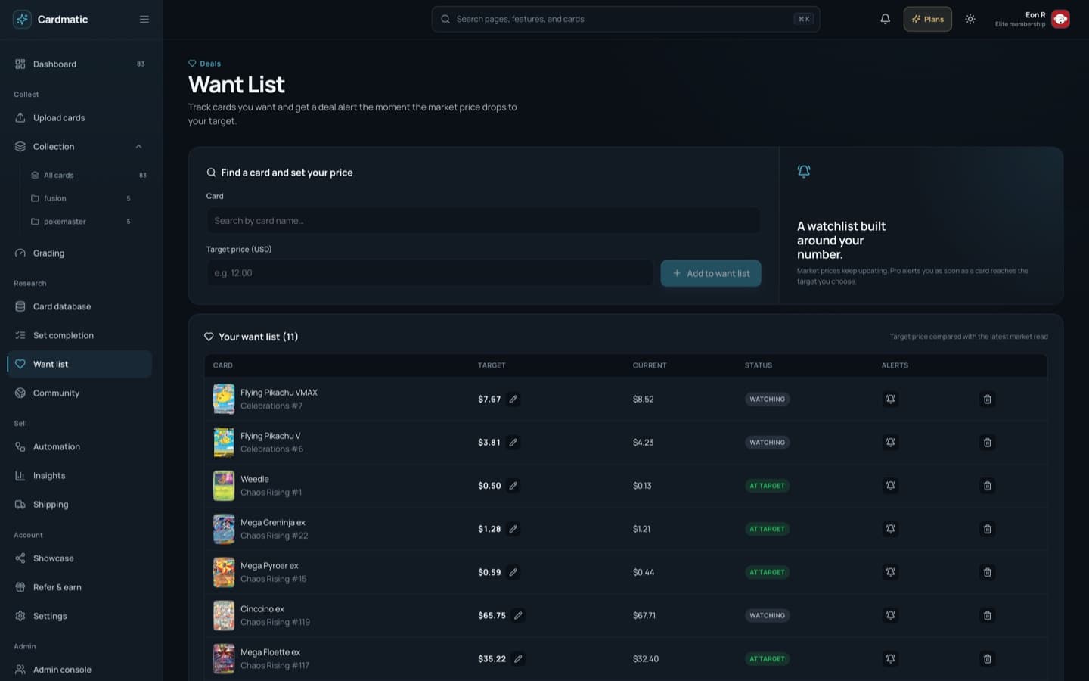Open Mega Greninja ex card thumbnail
This screenshot has height=681, width=1089.
[224, 530]
